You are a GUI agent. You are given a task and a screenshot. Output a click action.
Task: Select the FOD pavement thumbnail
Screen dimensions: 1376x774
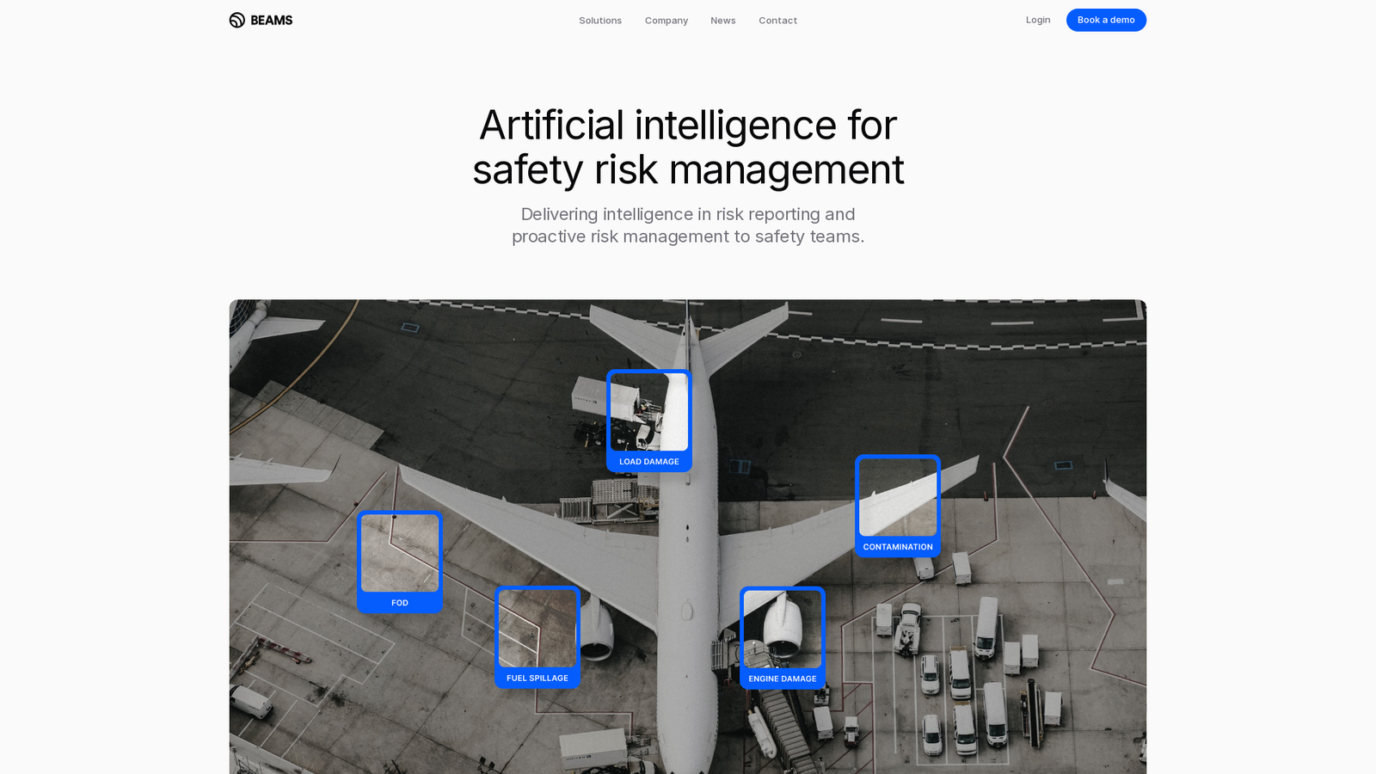coord(400,553)
